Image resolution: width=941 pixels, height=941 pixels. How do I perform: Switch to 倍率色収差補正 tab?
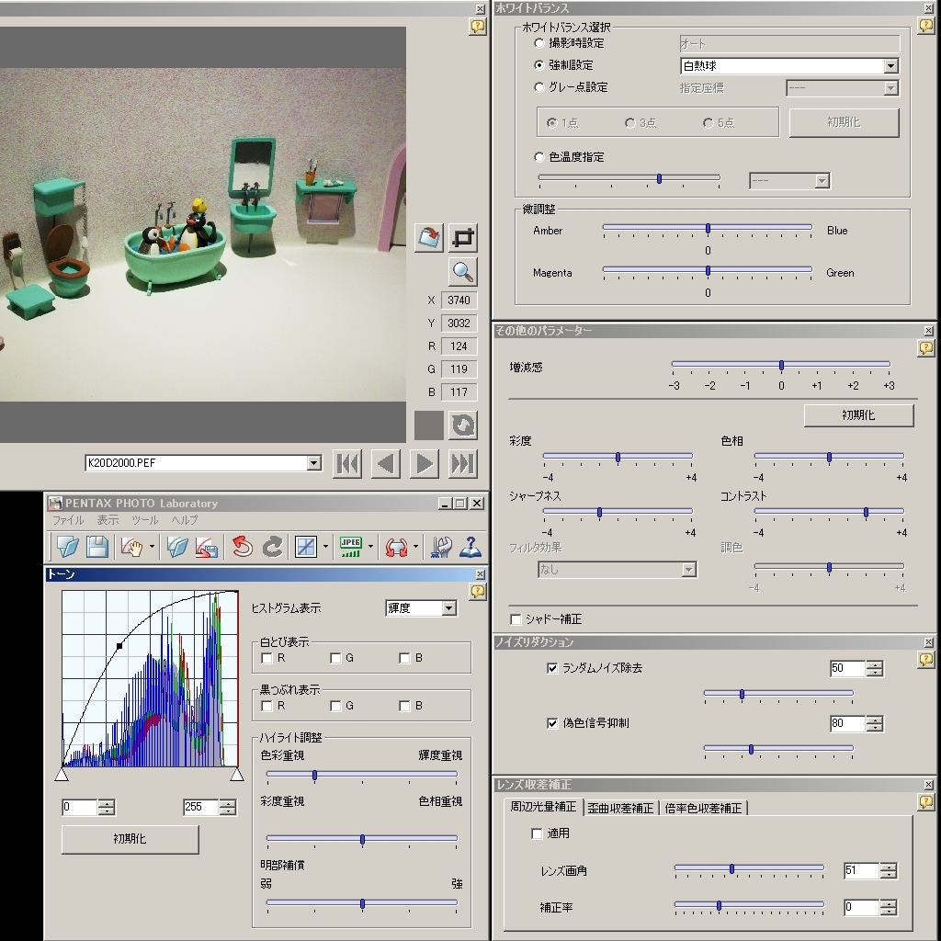pos(703,809)
